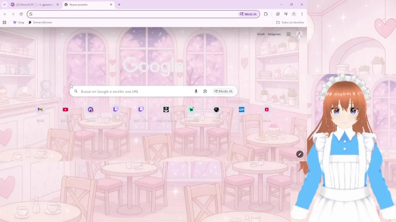Open a new tab with plus button

[119, 5]
